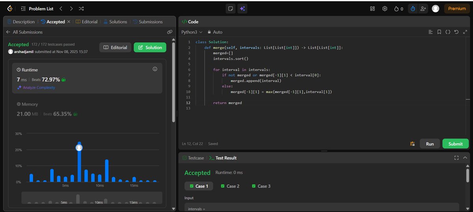Open the AI sparkle assistant icon
The width and height of the screenshot is (473, 212).
click(x=242, y=9)
